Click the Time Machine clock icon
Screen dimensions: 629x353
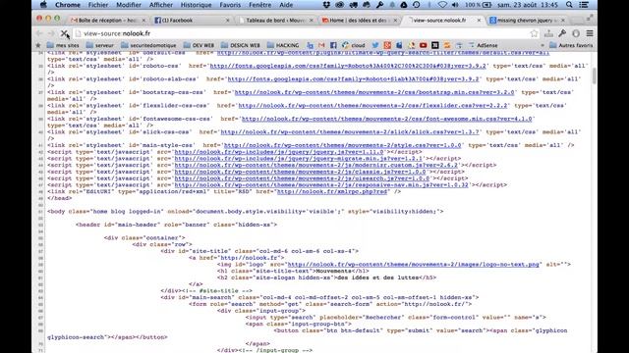click(417, 5)
